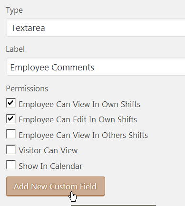Enable Employee Can View In Others Shifts checkbox
Screen dimensions: 185x206
[11, 134]
